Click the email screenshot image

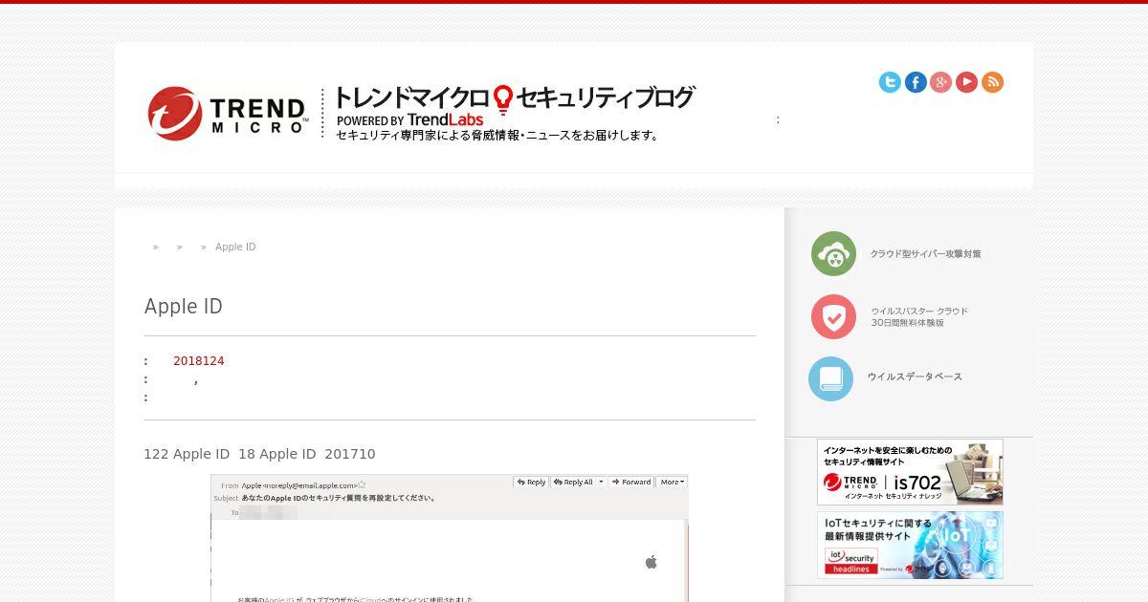coord(450,538)
